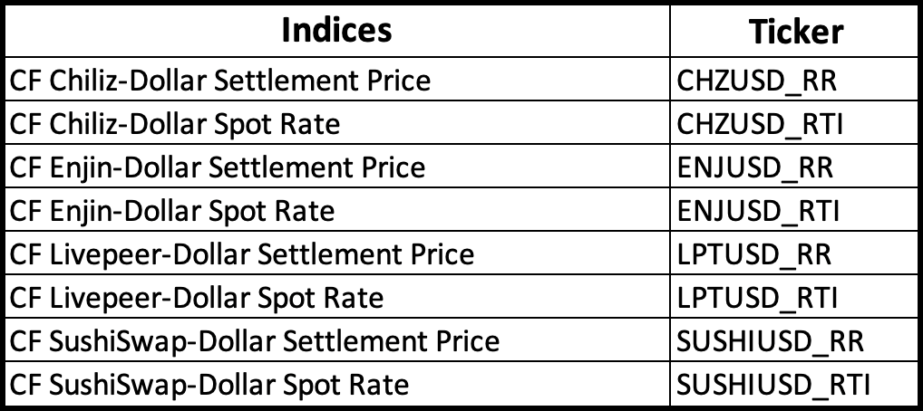Screen dimensions: 923x411
Task: Click CF Enjin-Dollar Spot Rate cell
Action: click(x=337, y=209)
